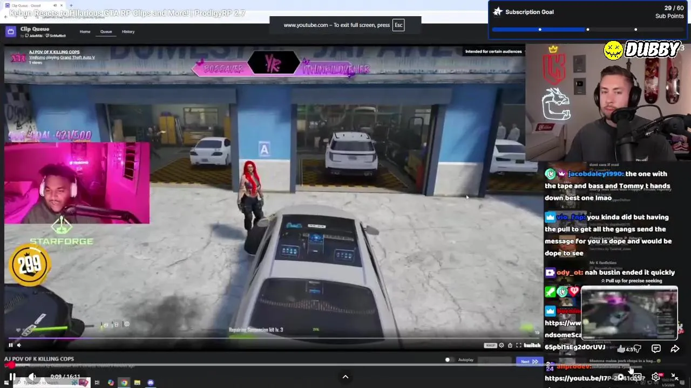Open File Explorer from the taskbar

[x=137, y=383]
